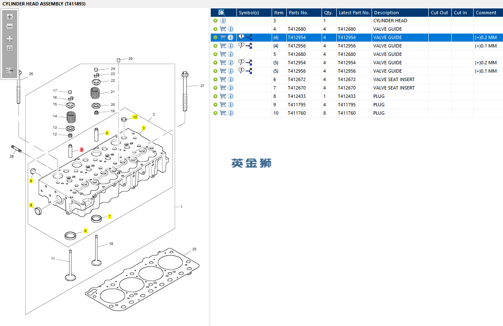Select yellow callout 10 in the diagram
This screenshot has height=326, width=503.
[135, 117]
